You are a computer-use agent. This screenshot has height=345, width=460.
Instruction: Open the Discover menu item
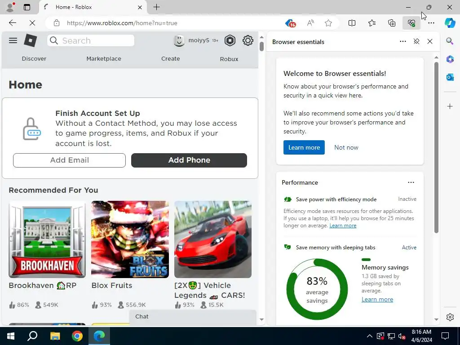tap(34, 58)
